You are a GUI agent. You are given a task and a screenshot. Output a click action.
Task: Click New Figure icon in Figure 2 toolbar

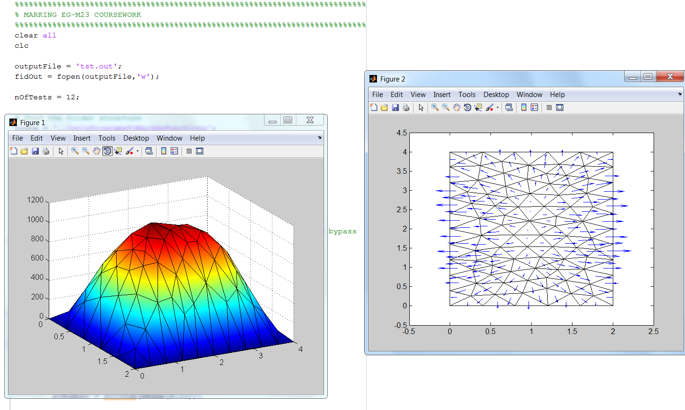[x=374, y=107]
